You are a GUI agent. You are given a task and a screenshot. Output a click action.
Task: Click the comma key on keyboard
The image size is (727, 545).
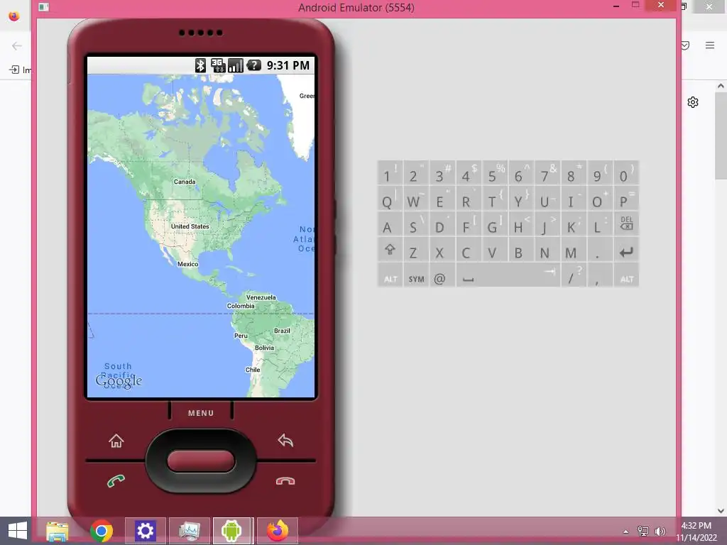click(x=600, y=277)
